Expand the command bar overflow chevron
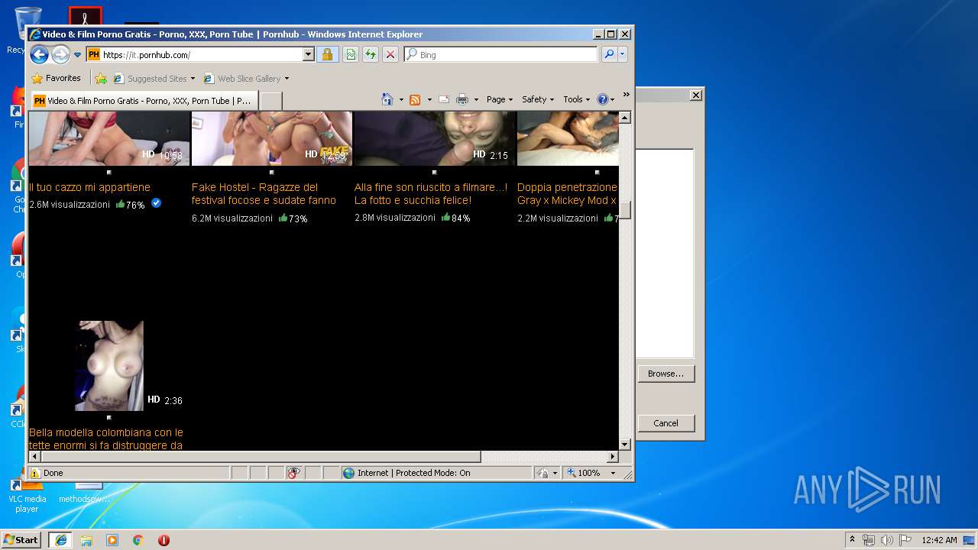 pyautogui.click(x=626, y=95)
